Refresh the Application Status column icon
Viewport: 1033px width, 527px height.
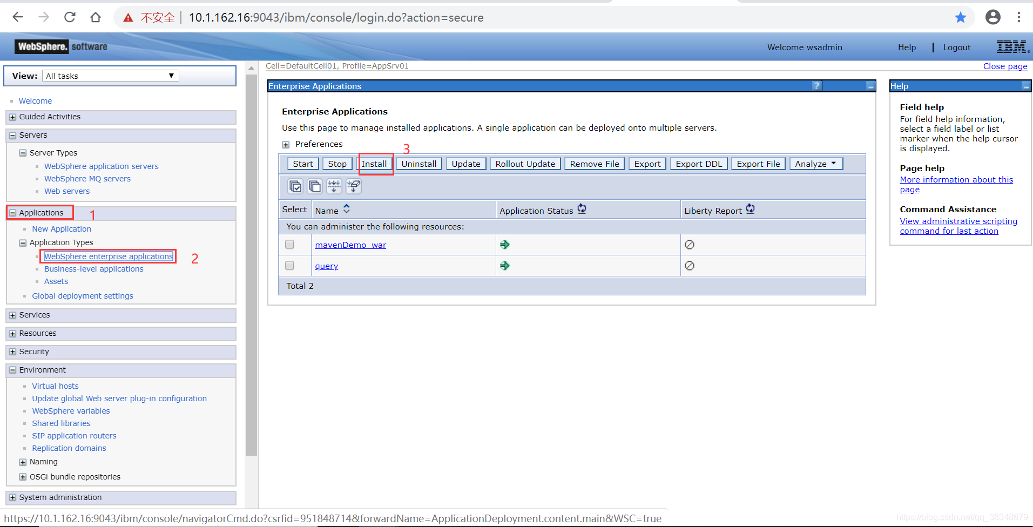click(x=582, y=209)
